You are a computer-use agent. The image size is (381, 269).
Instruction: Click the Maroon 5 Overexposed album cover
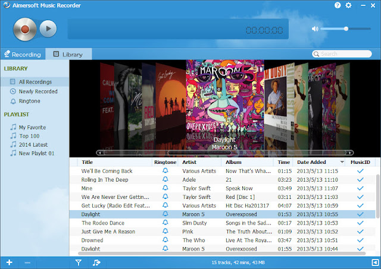pyautogui.click(x=225, y=96)
